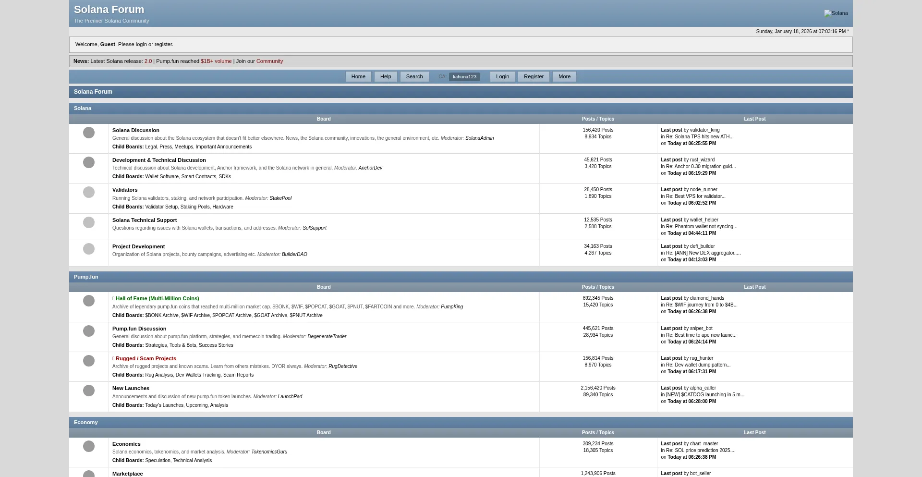View moderator PumpKing's profile

[x=452, y=307]
